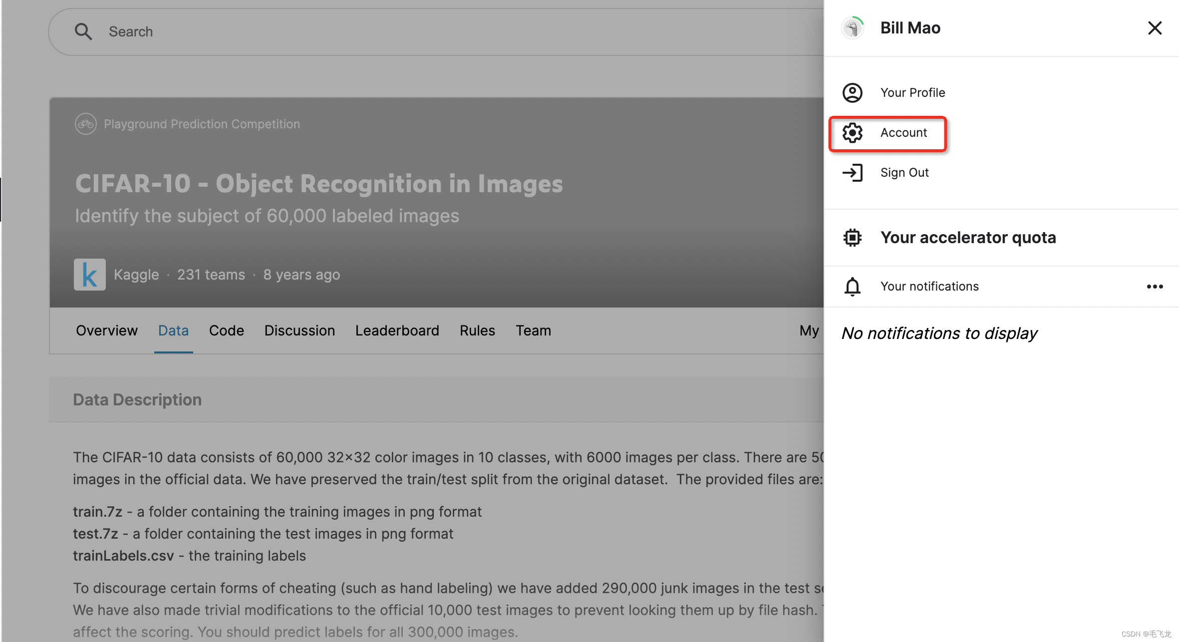Viewport: 1179px width, 642px height.
Task: Click the subtitle Identify the subject text
Action: [267, 216]
